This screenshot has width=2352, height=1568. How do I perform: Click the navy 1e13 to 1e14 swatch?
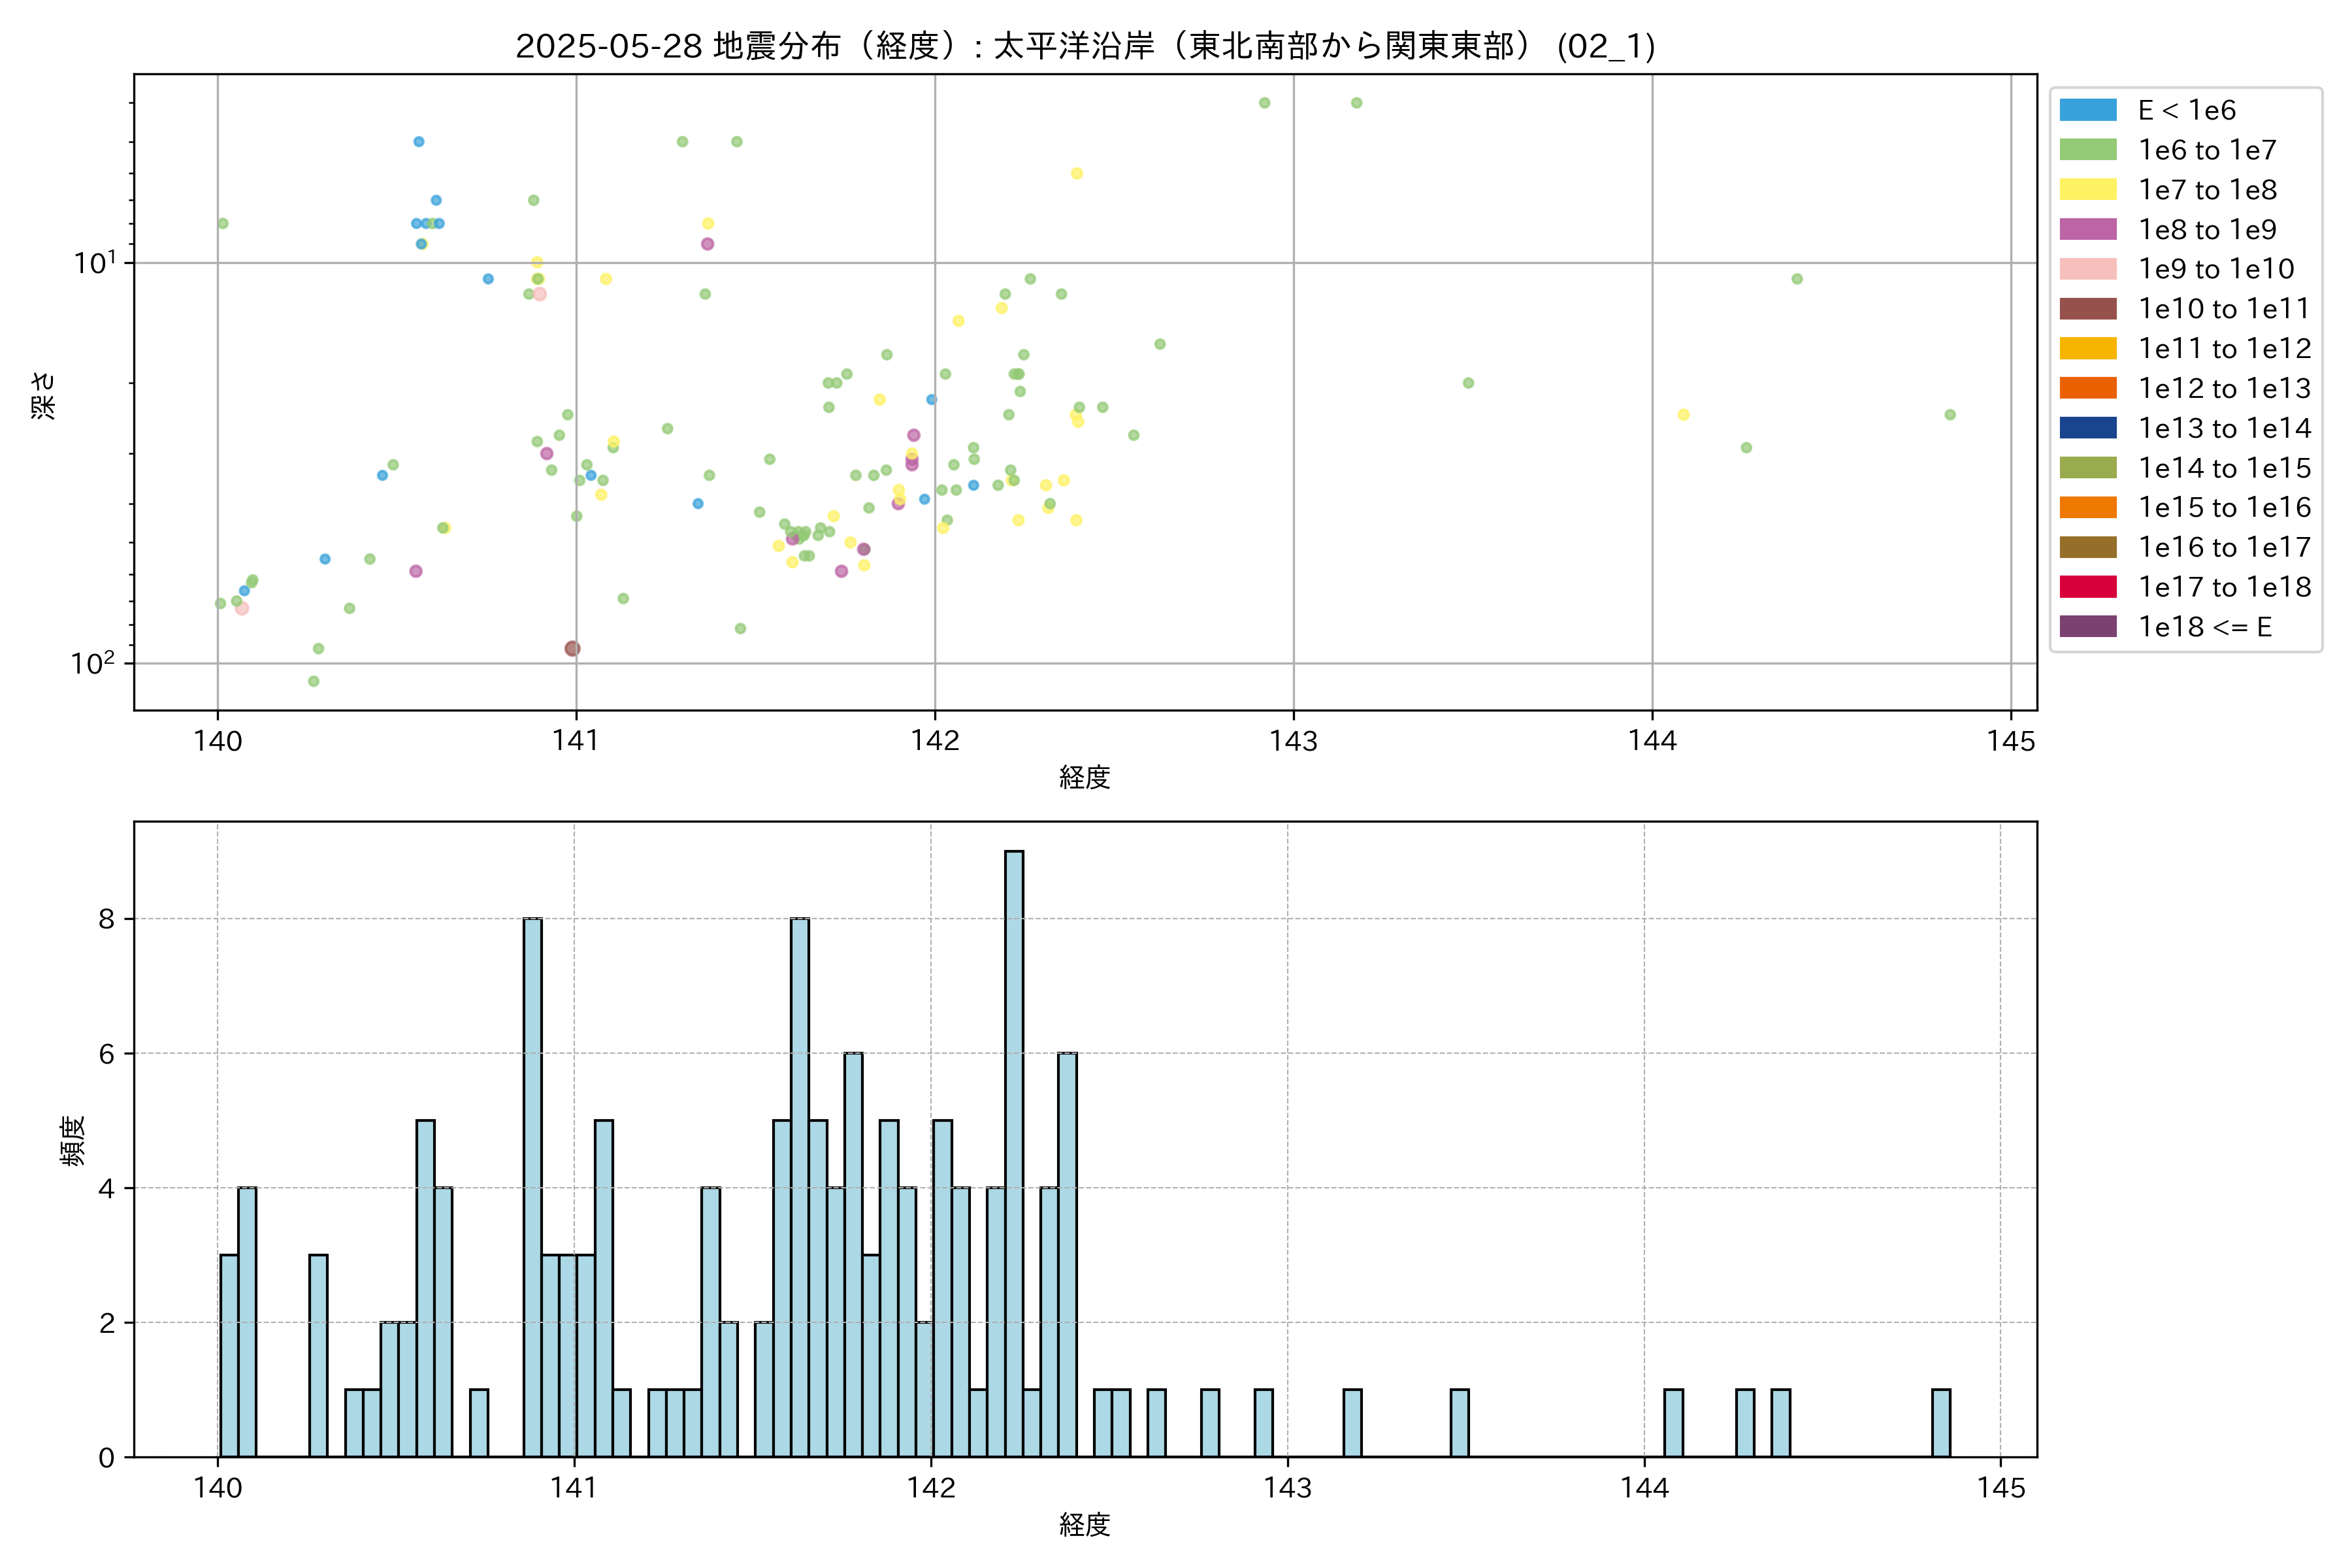tap(2087, 428)
